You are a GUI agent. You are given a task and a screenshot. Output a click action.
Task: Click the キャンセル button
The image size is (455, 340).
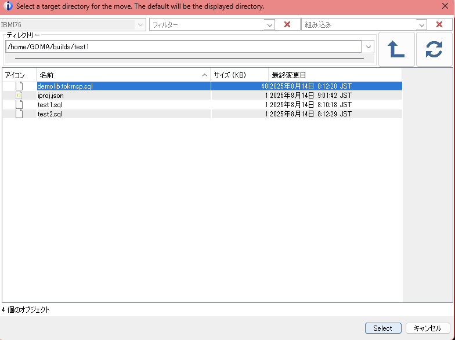427,328
